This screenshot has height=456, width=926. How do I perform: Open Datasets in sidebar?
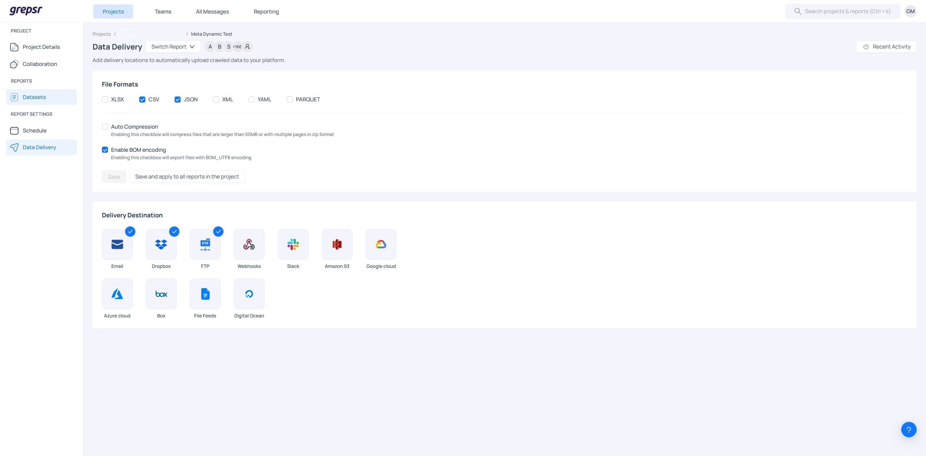pos(41,97)
